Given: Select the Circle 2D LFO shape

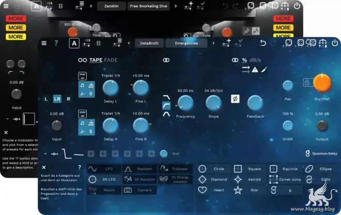Looking at the screenshot, I should pos(214,169).
